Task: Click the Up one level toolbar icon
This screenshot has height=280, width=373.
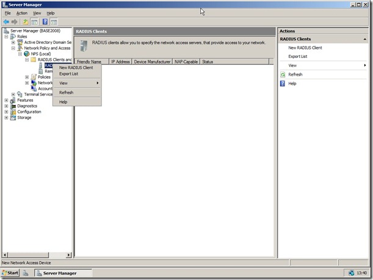Action: point(26,22)
